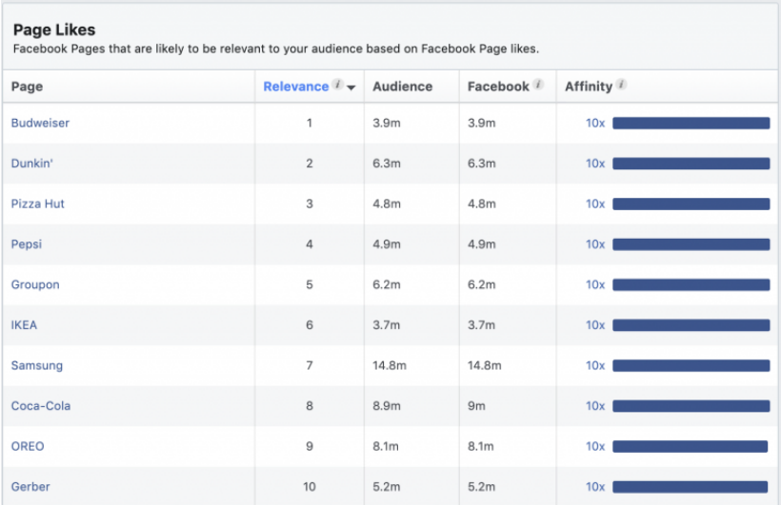Click the Samsung affinity bar

click(x=691, y=366)
